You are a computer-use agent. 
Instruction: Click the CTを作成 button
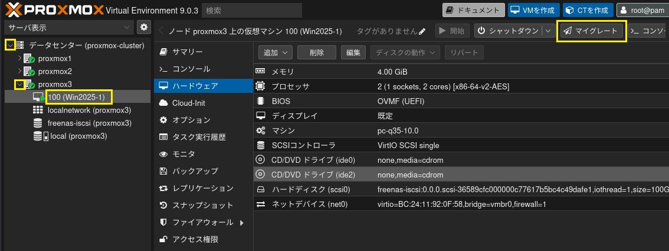coord(588,10)
